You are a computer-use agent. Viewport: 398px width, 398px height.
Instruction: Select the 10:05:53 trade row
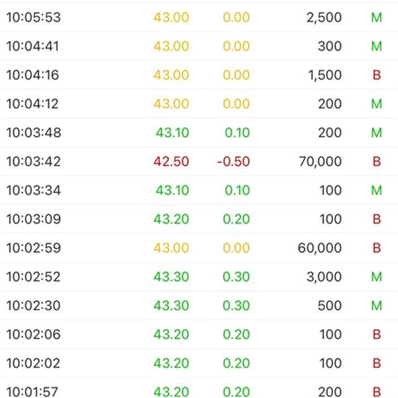pyautogui.click(x=199, y=17)
